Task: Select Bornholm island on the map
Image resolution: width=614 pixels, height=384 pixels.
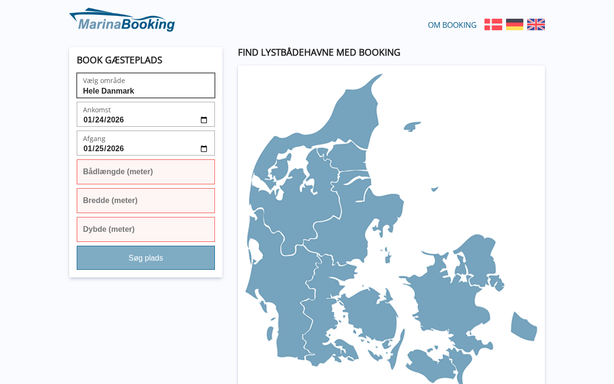Action: (524, 327)
